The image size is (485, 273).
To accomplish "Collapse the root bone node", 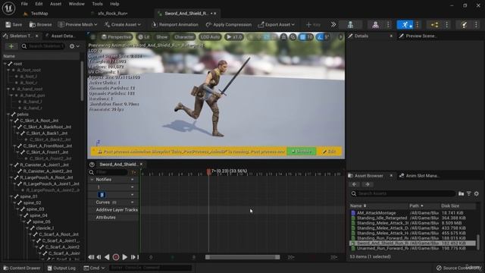I will tap(5, 64).
